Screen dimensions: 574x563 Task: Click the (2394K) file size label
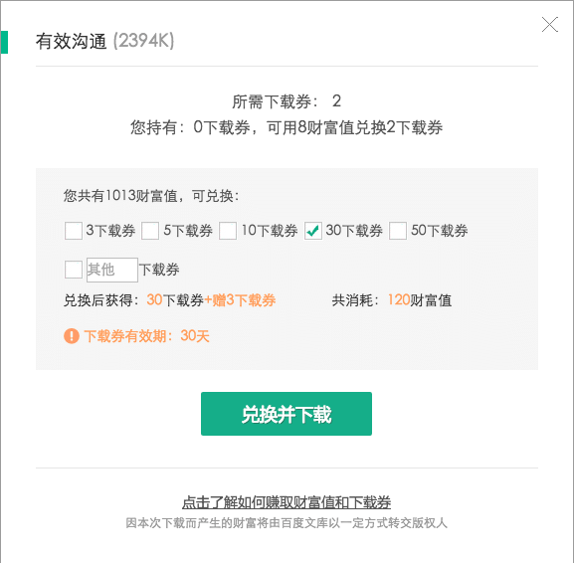[143, 41]
